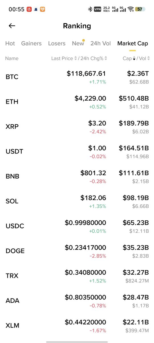Viewport: 154px width, 343px height.
Task: Select the 24h Vol tab
Action: (x=101, y=43)
